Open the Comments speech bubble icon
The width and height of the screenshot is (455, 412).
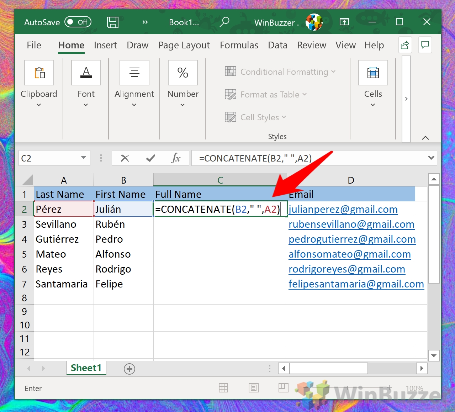[425, 45]
